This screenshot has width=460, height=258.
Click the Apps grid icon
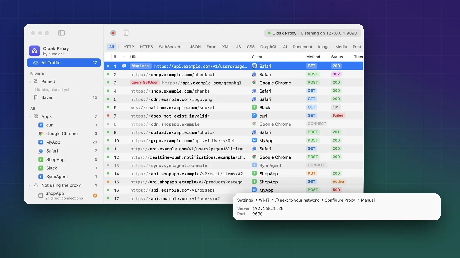pos(36,116)
